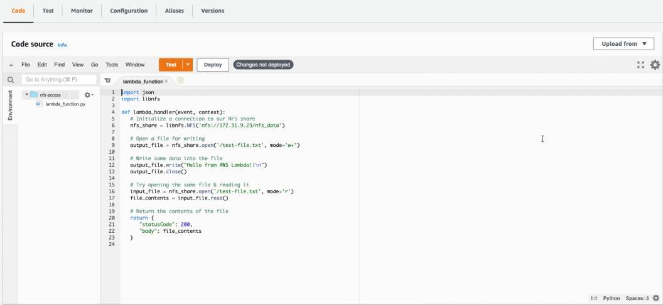Select lambda_function.py in the file tree
The width and height of the screenshot is (663, 305).
coord(65,104)
